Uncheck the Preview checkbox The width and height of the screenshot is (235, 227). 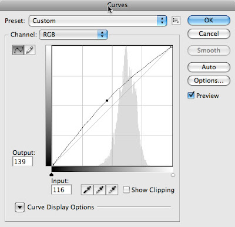click(191, 96)
